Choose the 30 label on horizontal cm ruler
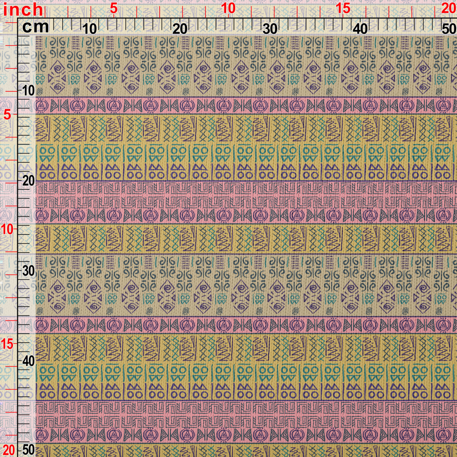 point(270,29)
